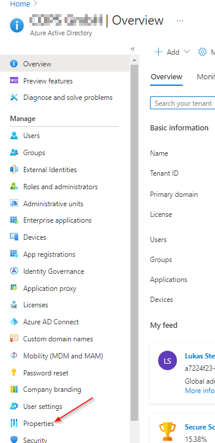Click the Preview features icon
This screenshot has height=443, width=215.
click(x=14, y=80)
